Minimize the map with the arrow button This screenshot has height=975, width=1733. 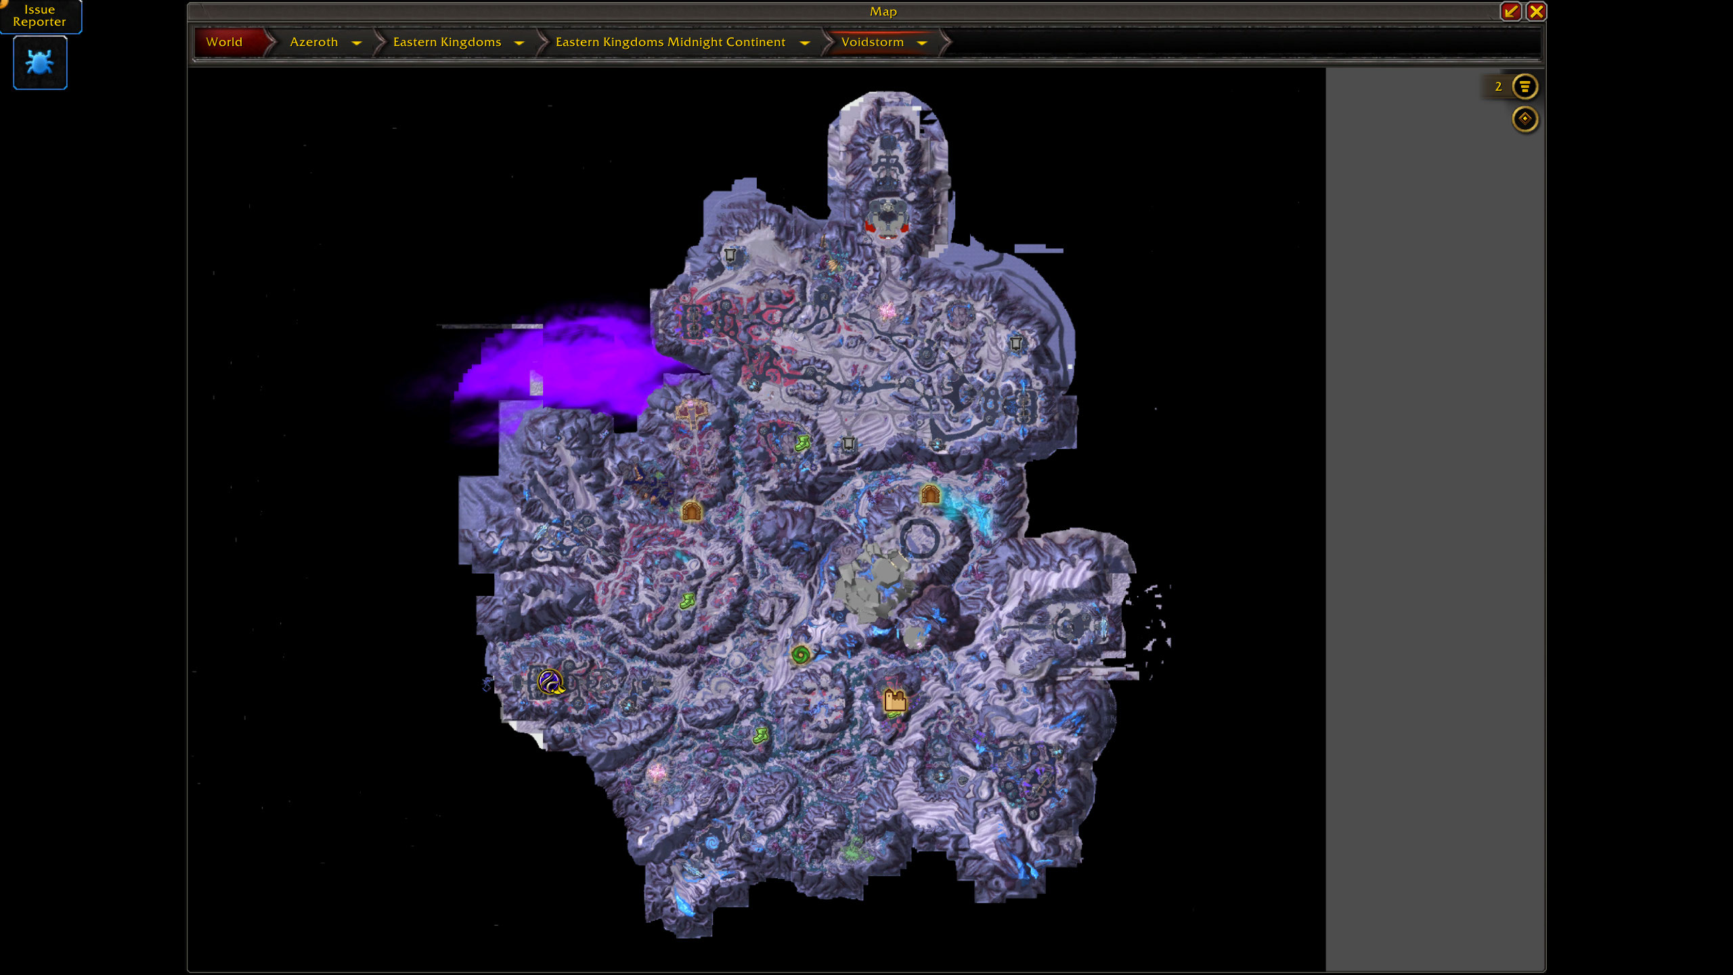[1510, 12]
